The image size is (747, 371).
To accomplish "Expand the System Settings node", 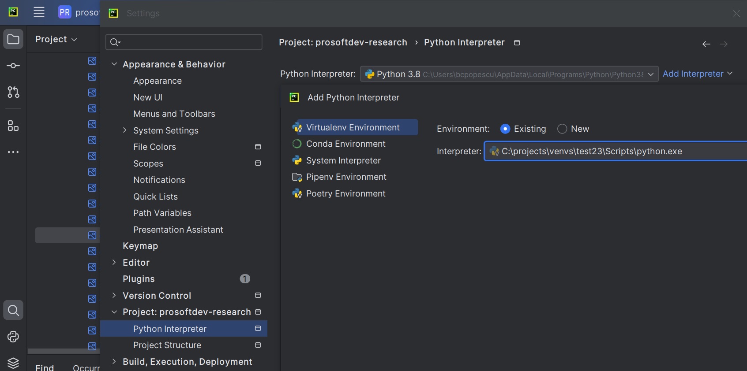I will click(124, 130).
